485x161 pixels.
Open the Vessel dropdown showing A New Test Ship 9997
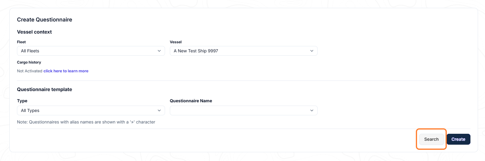click(x=244, y=51)
